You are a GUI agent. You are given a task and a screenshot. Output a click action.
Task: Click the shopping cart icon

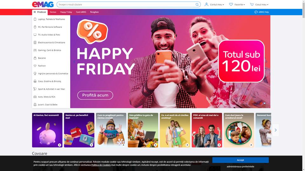[252, 4]
